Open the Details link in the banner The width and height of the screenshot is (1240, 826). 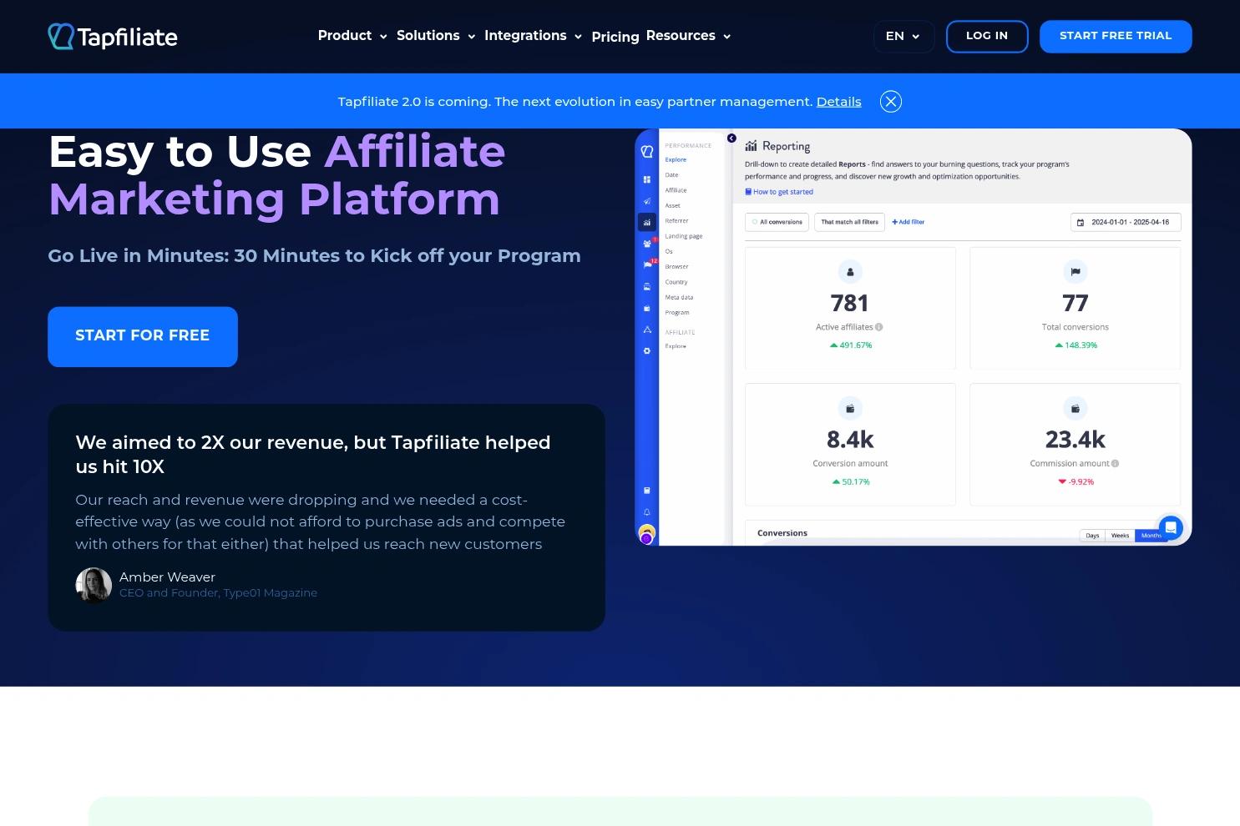(838, 102)
